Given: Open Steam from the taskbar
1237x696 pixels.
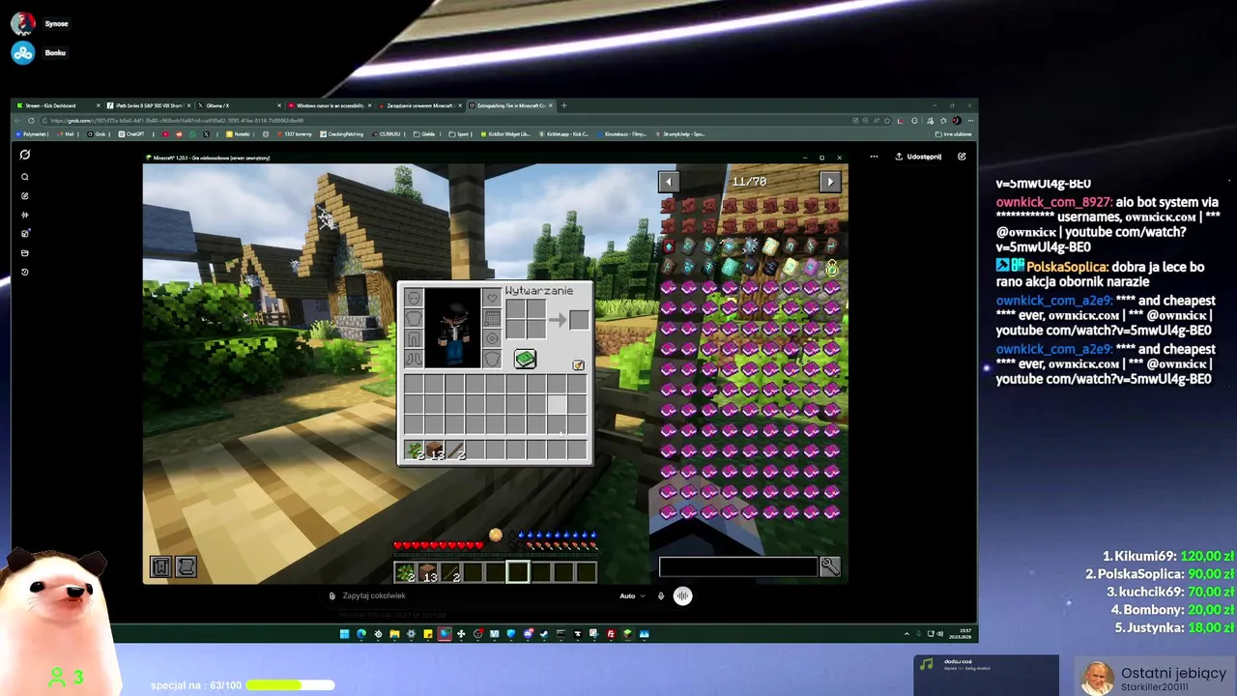Looking at the screenshot, I should [544, 634].
